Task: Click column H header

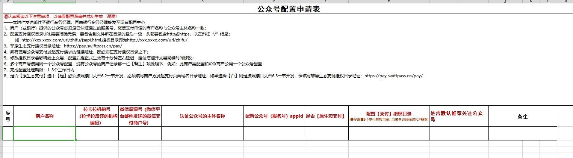Action: tap(389, 1)
